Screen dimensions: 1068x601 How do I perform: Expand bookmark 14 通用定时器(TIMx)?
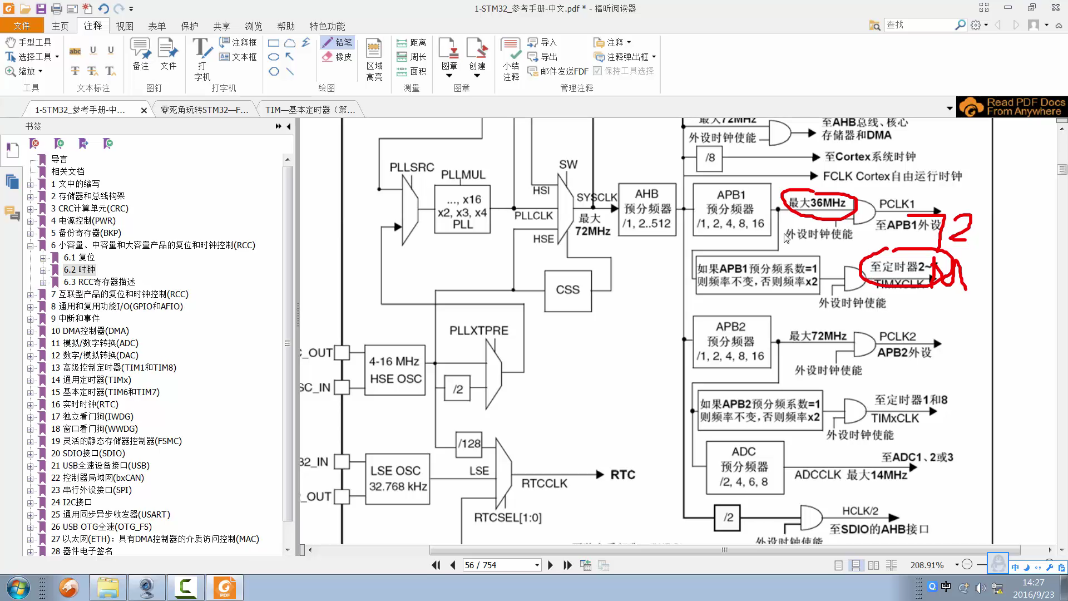pyautogui.click(x=31, y=380)
